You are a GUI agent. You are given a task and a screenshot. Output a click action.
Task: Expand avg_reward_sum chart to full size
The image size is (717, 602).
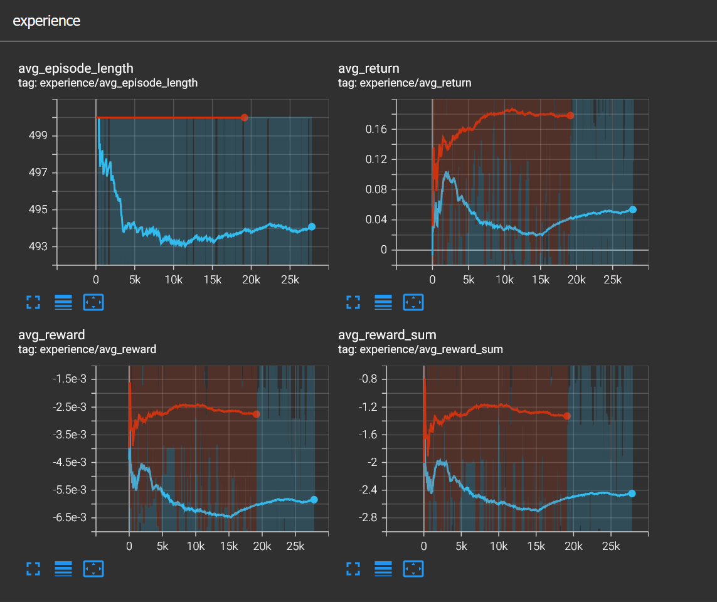353,569
